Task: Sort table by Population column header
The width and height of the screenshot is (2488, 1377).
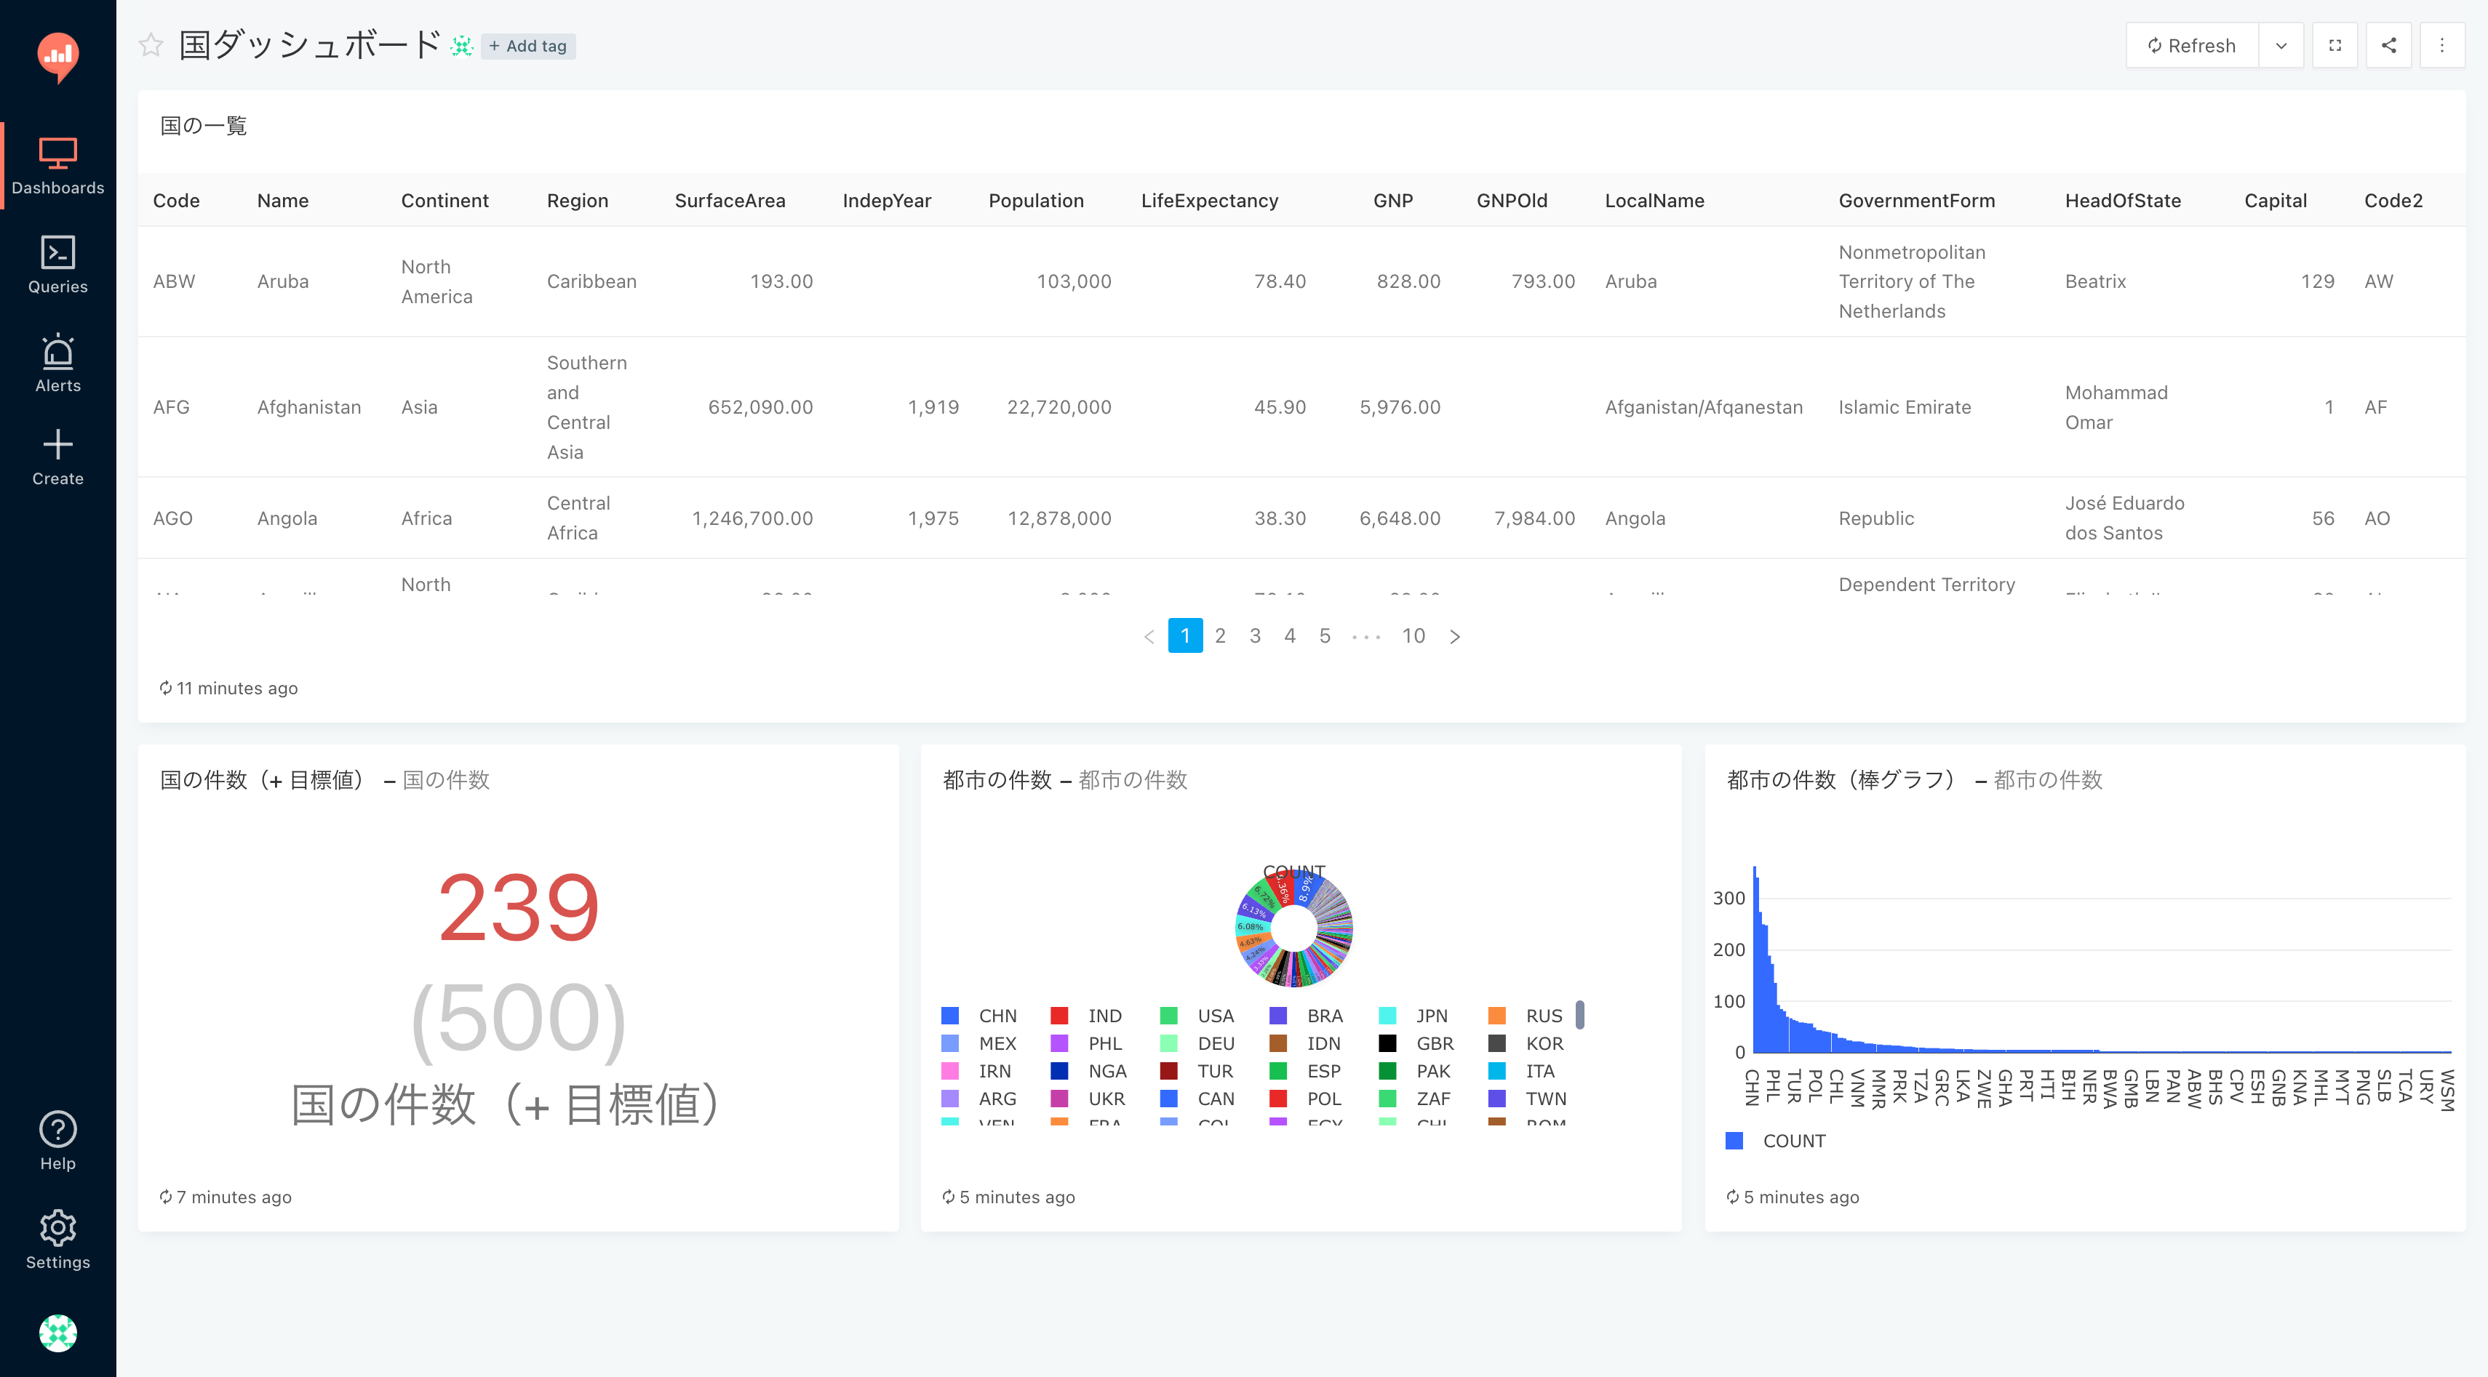Action: pyautogui.click(x=1035, y=201)
